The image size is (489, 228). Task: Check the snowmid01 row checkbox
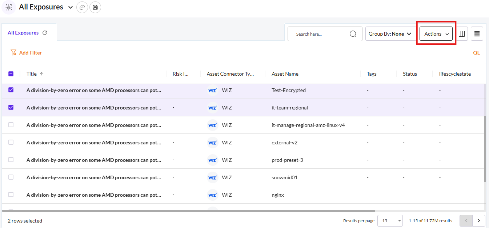tap(11, 177)
